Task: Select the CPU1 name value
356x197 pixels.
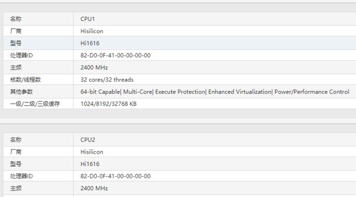Action: [x=88, y=19]
